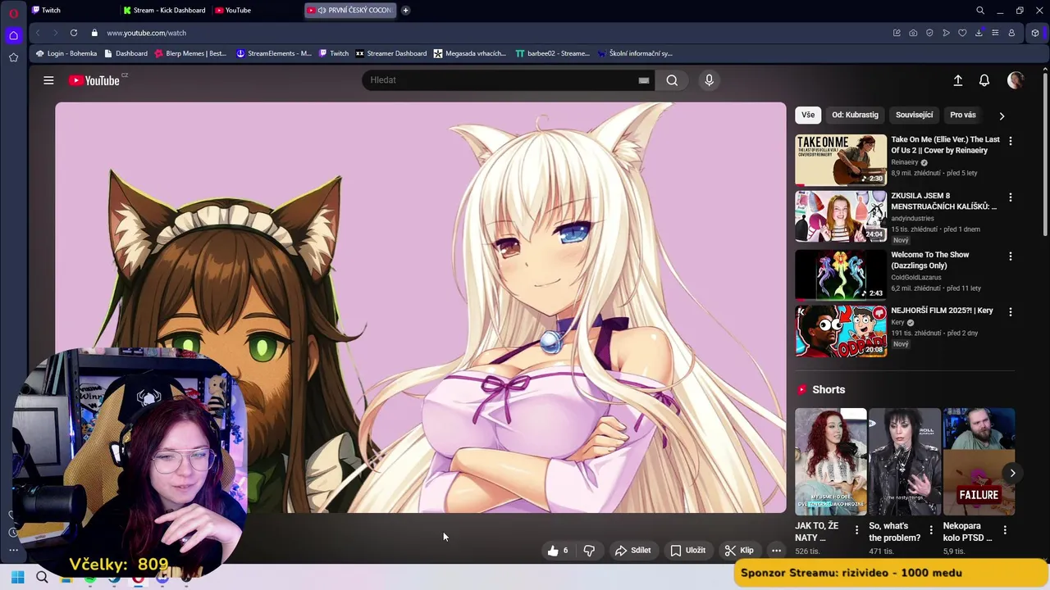Open Školní informační systém bookmark
This screenshot has height=590, width=1050.
click(x=636, y=53)
